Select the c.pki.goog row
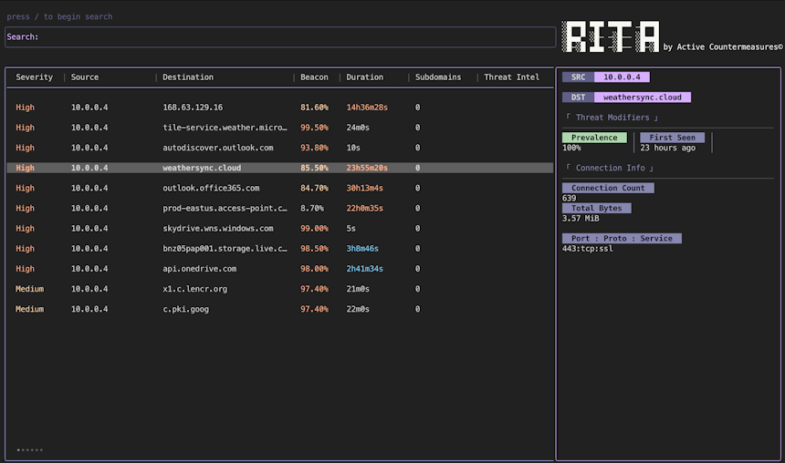Image resolution: width=785 pixels, height=463 pixels. (x=280, y=309)
